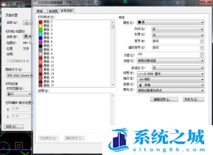Switch to the 表格视图 tab
The image size is (213, 155).
(x=67, y=11)
